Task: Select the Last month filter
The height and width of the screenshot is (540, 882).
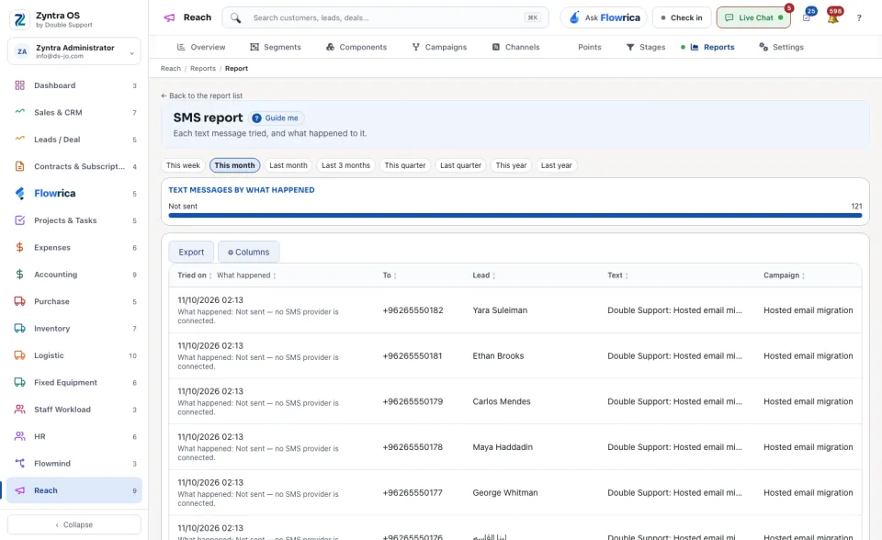Action: [x=288, y=165]
